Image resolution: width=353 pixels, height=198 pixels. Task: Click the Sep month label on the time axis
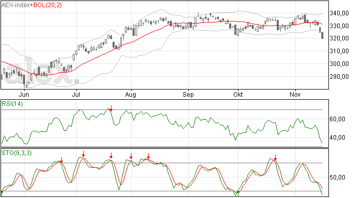[x=188, y=94]
